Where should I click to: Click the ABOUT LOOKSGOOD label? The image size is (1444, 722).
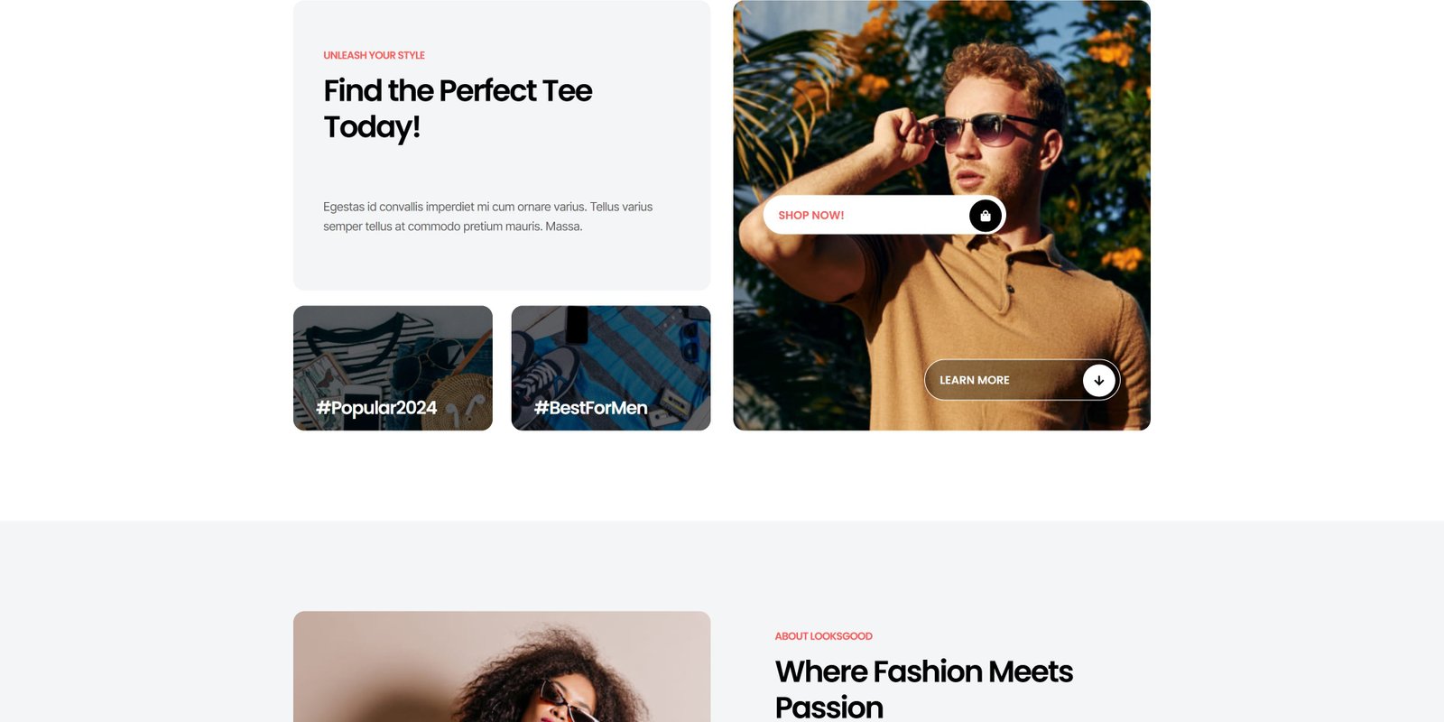pos(823,636)
